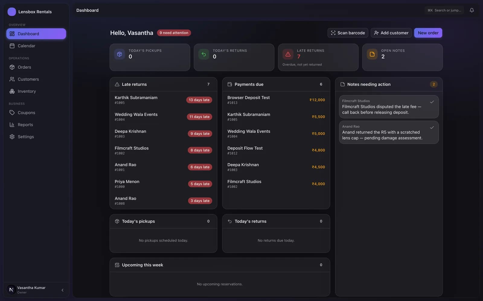The width and height of the screenshot is (483, 301).
Task: Open late return Deepa Krishnan #1003
Action: tap(163, 134)
